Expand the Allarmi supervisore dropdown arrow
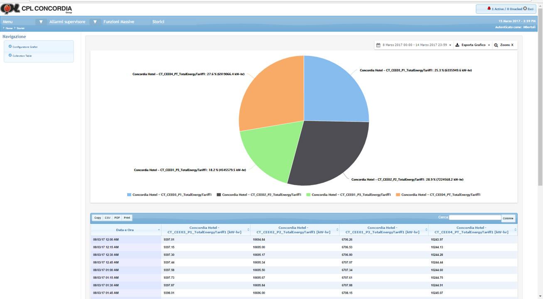543x299 pixels. pos(95,22)
